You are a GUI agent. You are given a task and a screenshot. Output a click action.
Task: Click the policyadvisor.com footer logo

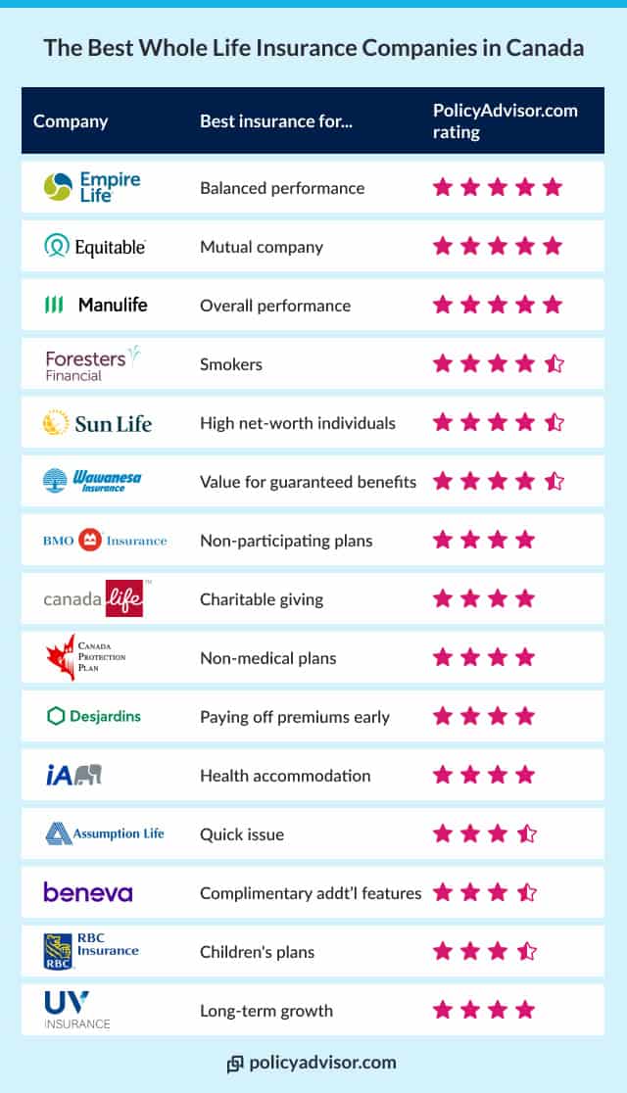[x=312, y=1063]
